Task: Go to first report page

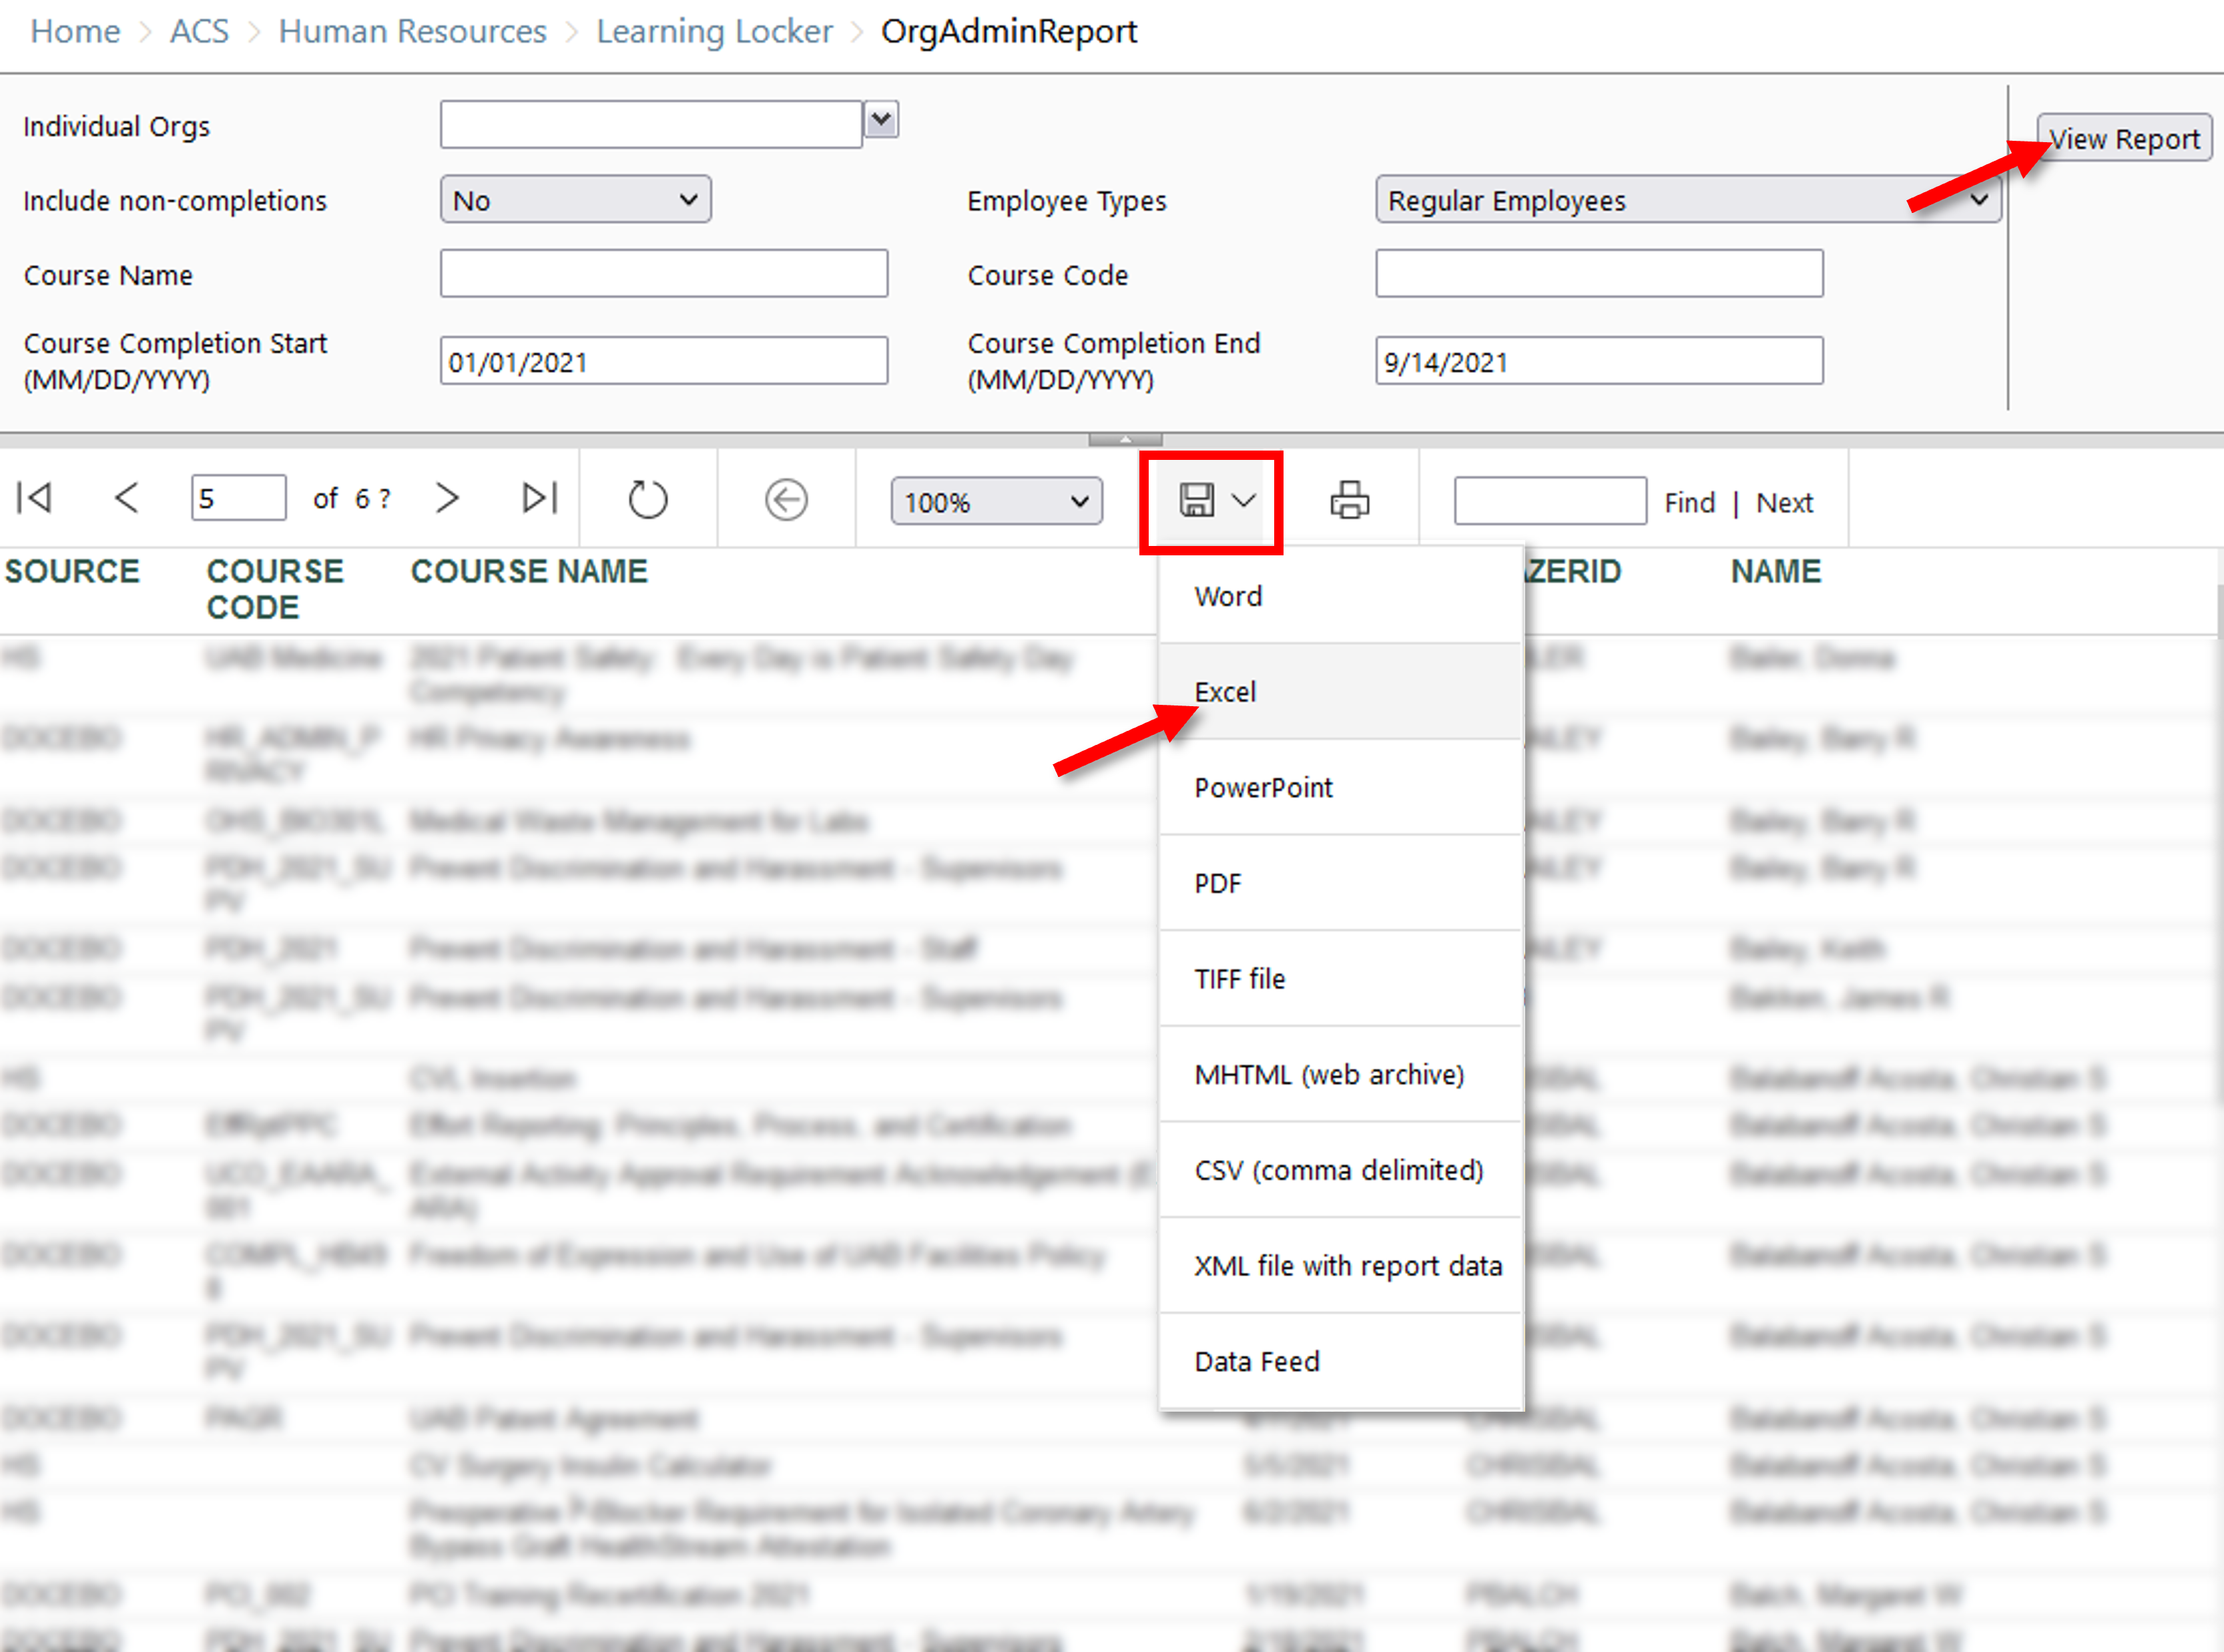Action: coord(35,498)
